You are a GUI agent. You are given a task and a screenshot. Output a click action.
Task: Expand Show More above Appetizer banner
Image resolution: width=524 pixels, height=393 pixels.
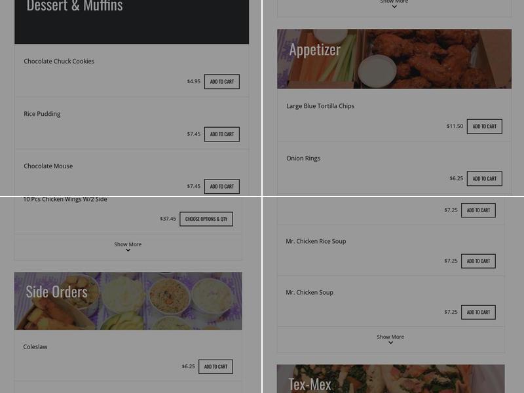tap(394, 4)
